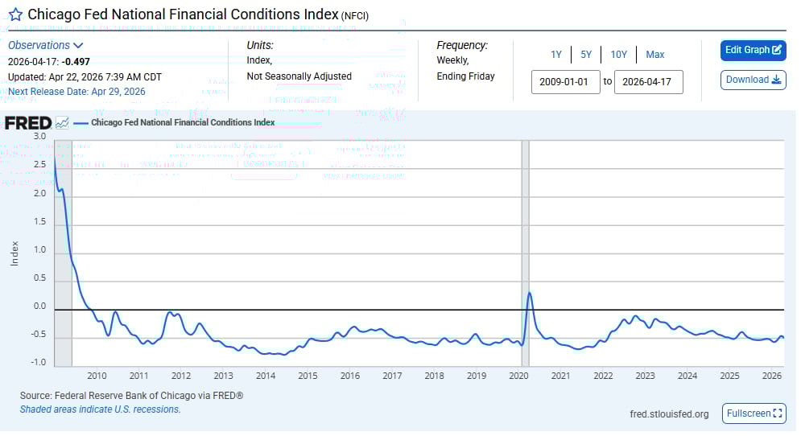Click the end date field 2026-04-17

[x=648, y=82]
